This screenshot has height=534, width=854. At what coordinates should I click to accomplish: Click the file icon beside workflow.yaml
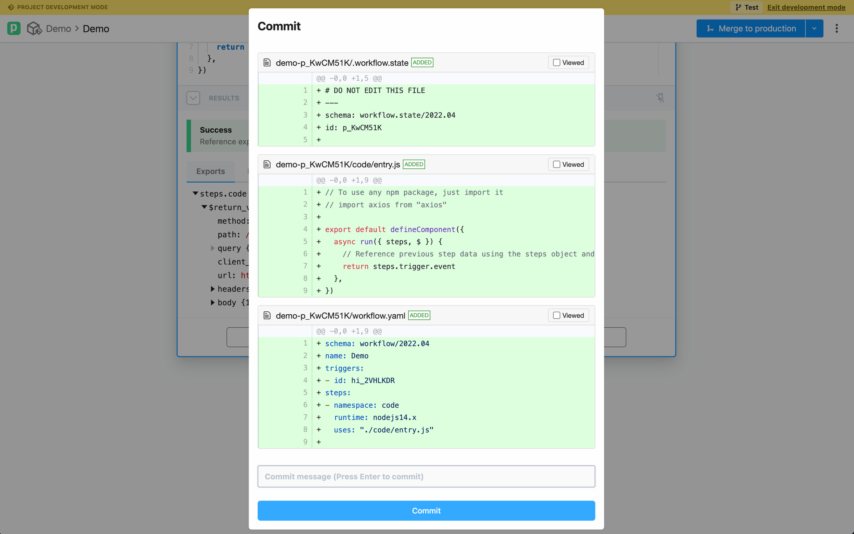tap(267, 316)
